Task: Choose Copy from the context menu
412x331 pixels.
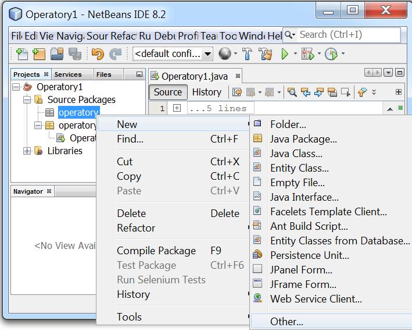Action: click(173, 176)
